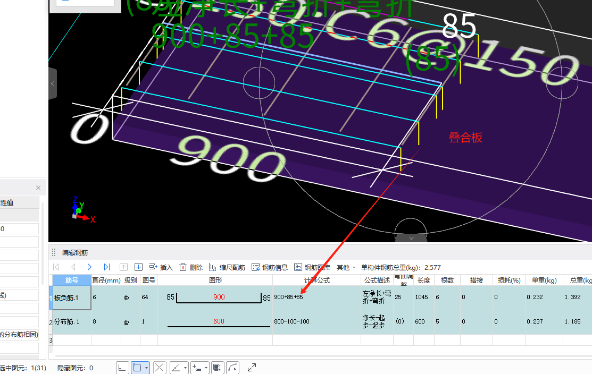Screen dimensions: 592x374
Task: Go to next rebar record
Action: point(89,267)
